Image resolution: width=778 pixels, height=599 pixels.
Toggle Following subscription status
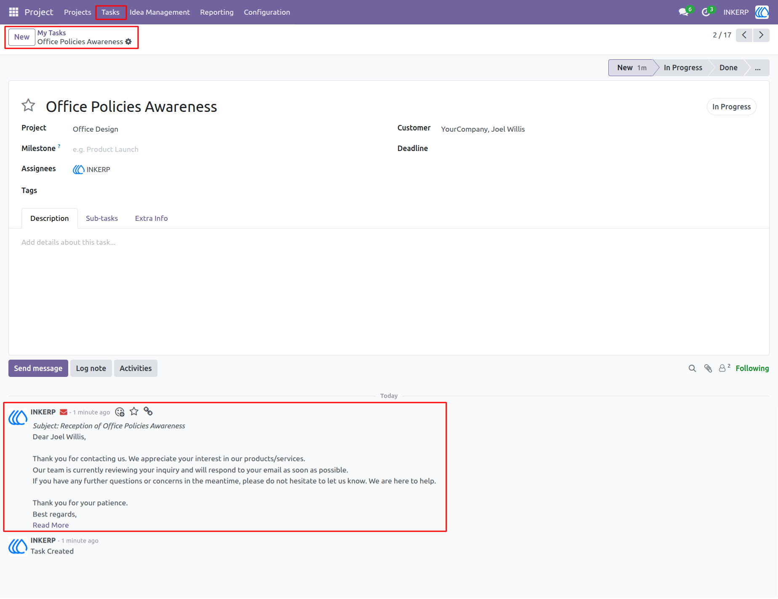752,368
